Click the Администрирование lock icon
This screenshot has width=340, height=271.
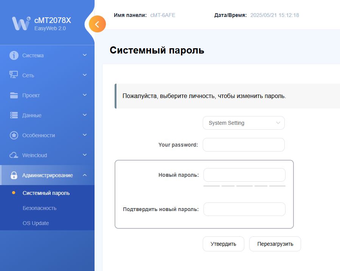14,175
